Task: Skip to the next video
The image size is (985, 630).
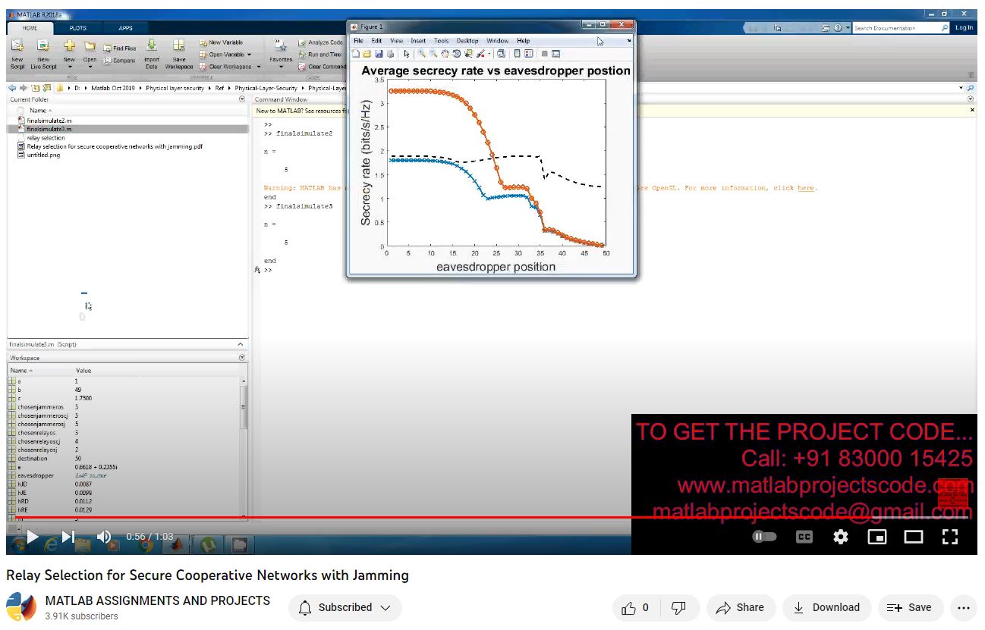Action: pyautogui.click(x=68, y=537)
